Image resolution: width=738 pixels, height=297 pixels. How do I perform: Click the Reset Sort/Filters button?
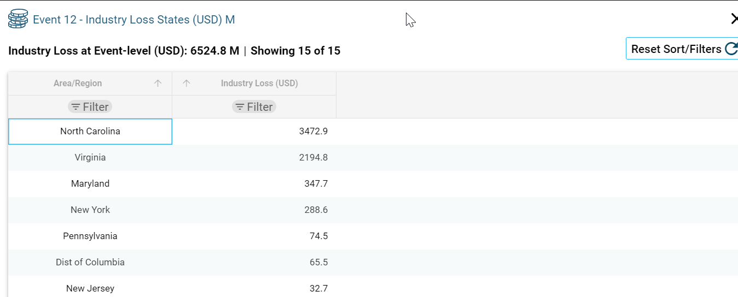tap(676, 49)
